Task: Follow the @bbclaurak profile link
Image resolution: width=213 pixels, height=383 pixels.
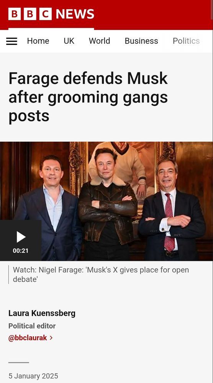Action: [28, 338]
